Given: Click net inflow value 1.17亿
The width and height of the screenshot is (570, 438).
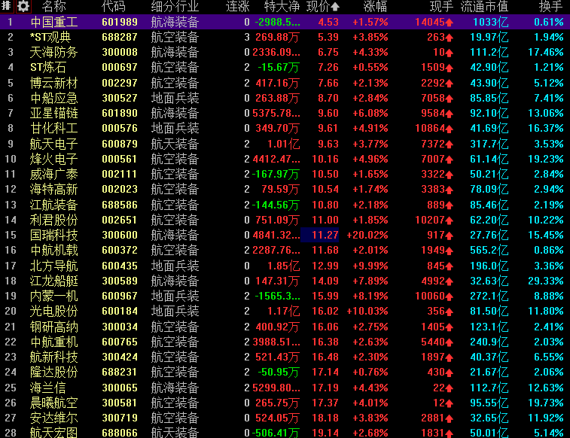Looking at the screenshot, I should pos(284,312).
